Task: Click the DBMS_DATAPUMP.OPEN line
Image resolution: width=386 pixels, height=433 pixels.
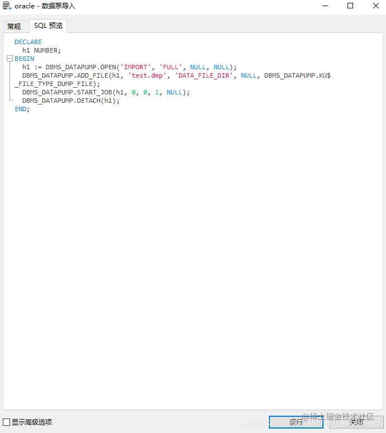Action: tap(129, 67)
